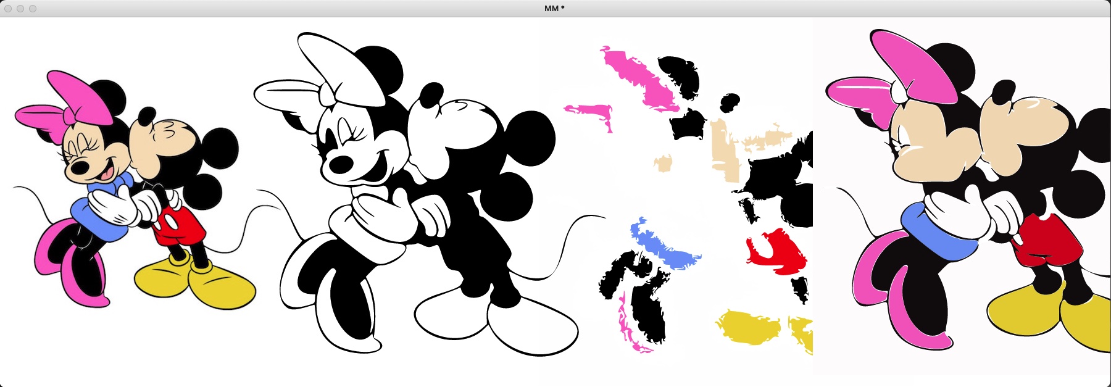The image size is (1111, 387).
Task: Pick the yellow patch in the patches image
Action: coord(747,327)
